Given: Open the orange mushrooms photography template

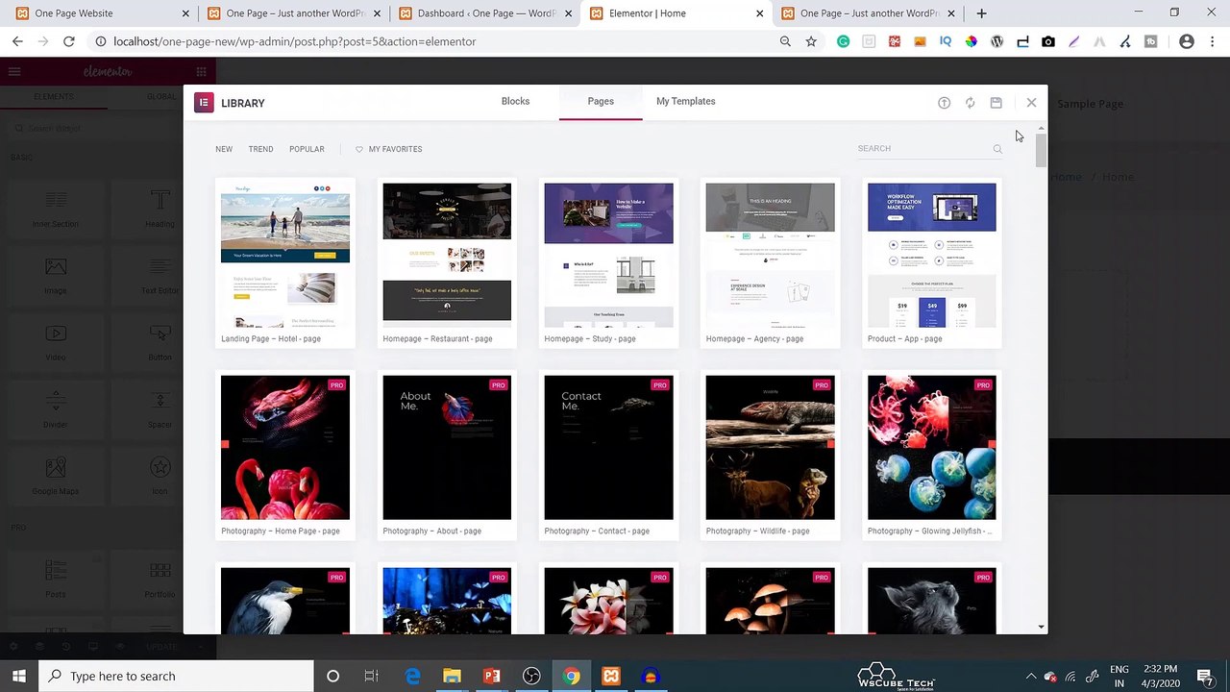Looking at the screenshot, I should tap(770, 600).
